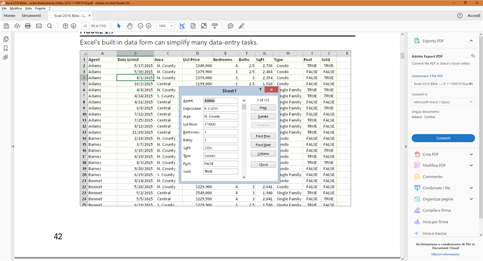Viewport: 483px width, 261px height.
Task: Zoom in with the plus icon
Action: click(x=149, y=26)
